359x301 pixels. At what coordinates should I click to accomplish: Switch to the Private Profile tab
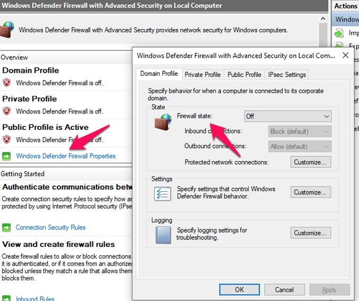click(x=203, y=75)
